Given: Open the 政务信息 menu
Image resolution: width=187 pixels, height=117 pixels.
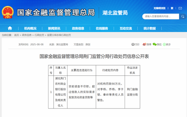Looking at the screenshot, I should click(78, 28).
